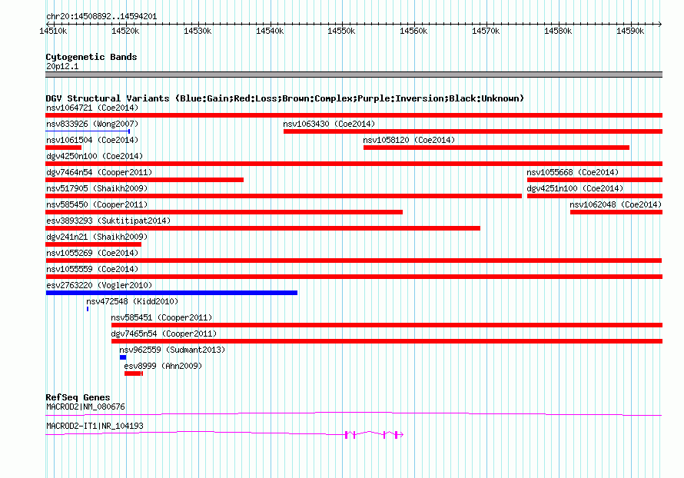Select the nsv962559 Sudmant2013 blue variant
Image resolution: width=684 pixels, height=478 pixels.
point(123,357)
